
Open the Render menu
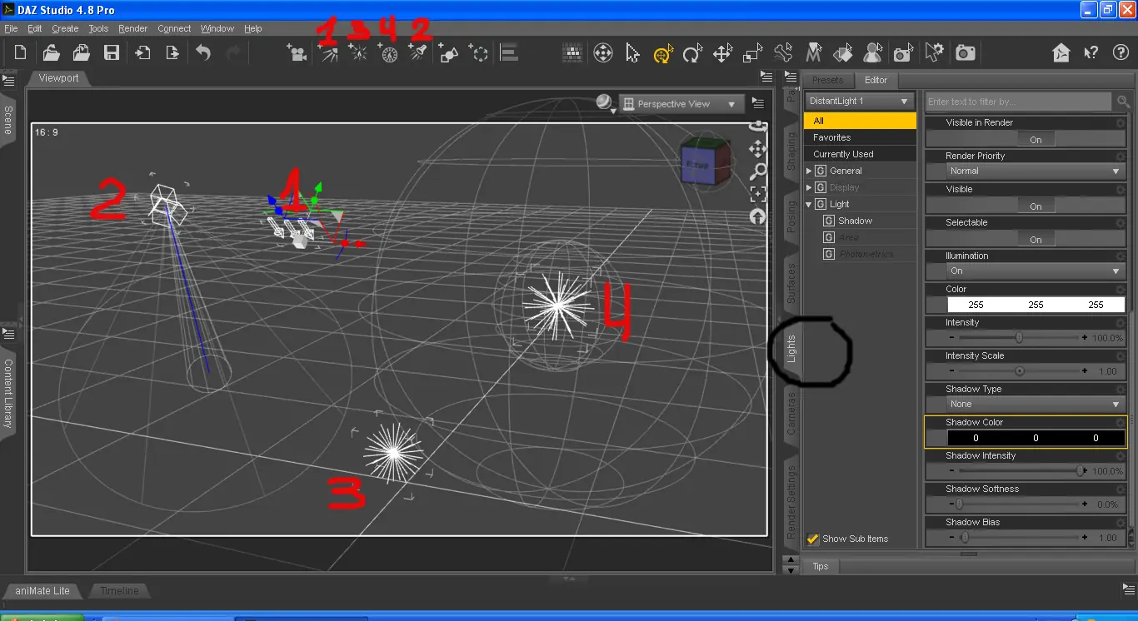(132, 28)
